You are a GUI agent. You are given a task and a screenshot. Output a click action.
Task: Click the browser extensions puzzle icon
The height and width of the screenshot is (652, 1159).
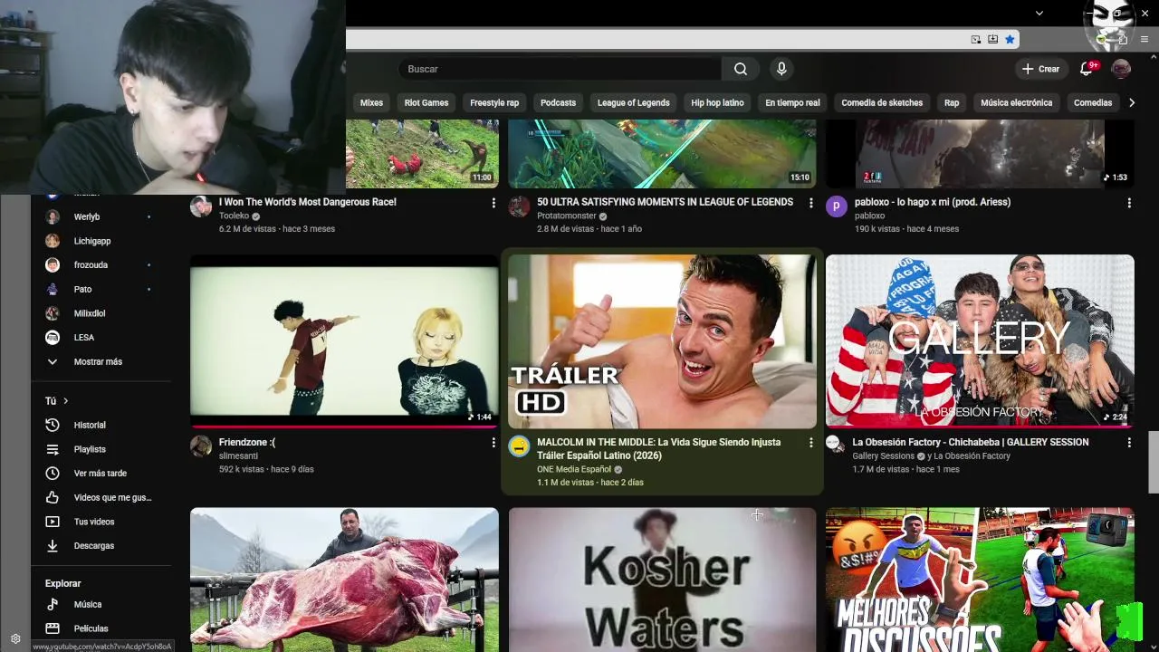click(1123, 39)
